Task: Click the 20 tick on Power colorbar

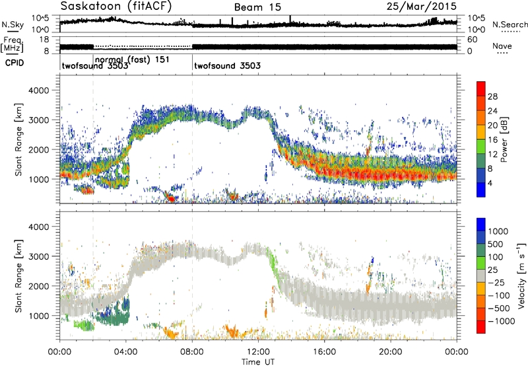Action: 492,126
